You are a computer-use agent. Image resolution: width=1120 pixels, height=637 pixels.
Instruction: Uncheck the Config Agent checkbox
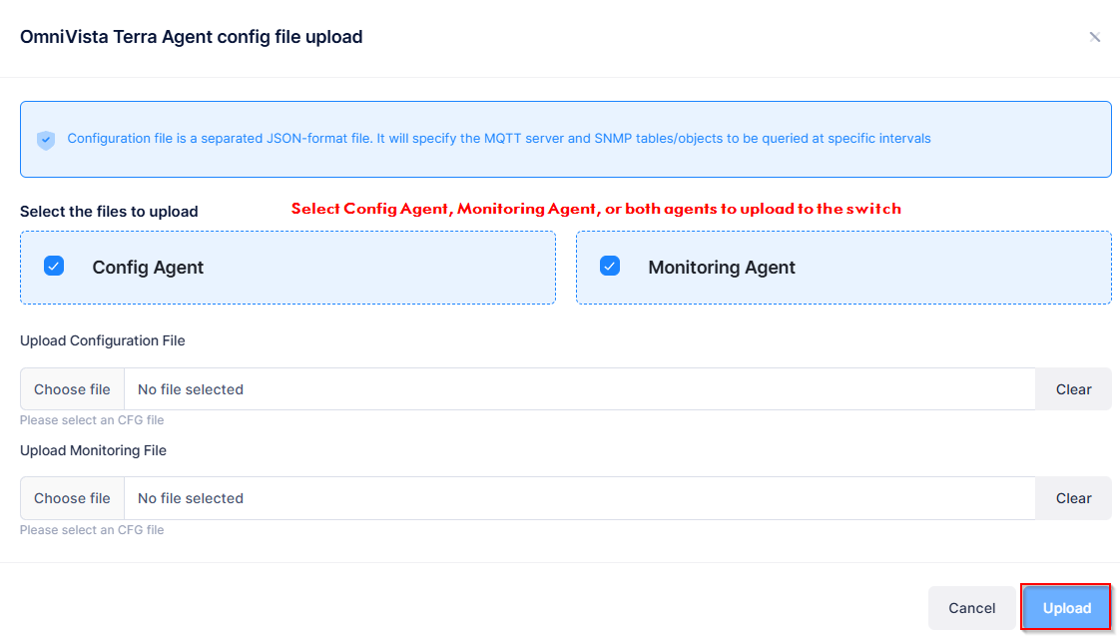point(54,266)
